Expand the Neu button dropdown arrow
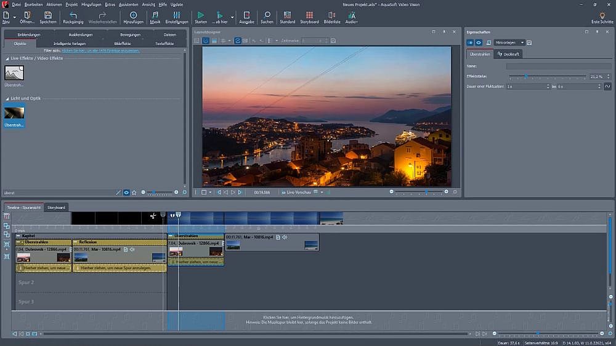Image resolution: width=616 pixels, height=346 pixels. [14, 16]
